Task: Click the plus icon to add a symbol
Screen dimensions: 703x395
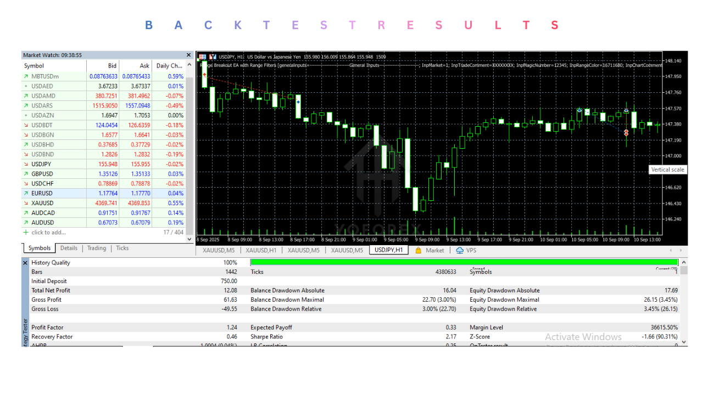Action: [25, 232]
